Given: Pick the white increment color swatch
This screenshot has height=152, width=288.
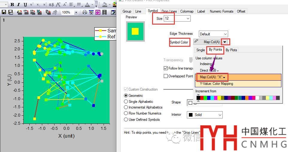Looking at the screenshot, I should tap(257, 98).
